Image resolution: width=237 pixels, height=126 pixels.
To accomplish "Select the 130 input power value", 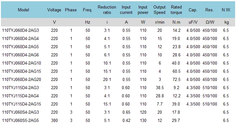I will point(143,120).
